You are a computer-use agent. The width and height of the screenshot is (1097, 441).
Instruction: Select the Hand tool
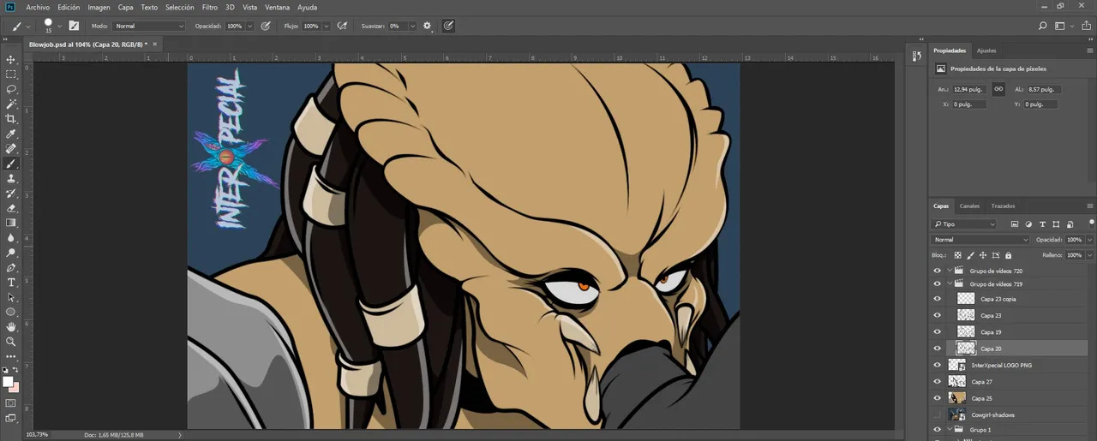(11, 327)
